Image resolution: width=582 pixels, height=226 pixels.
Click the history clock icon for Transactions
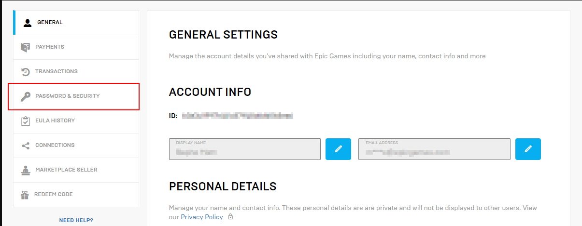[x=26, y=72]
